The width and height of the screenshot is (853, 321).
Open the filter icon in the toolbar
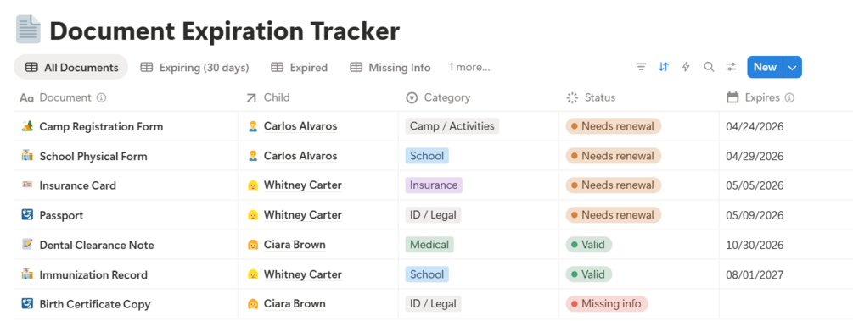pyautogui.click(x=641, y=67)
